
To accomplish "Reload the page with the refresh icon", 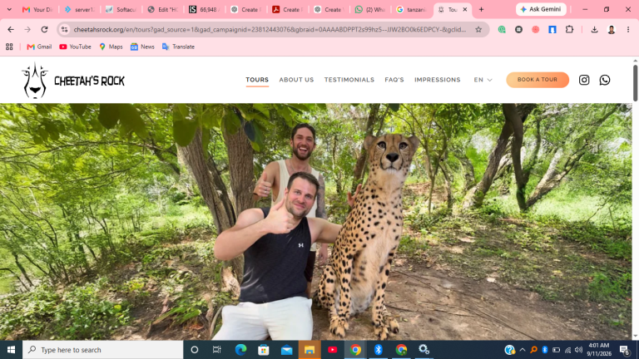I will (x=44, y=30).
